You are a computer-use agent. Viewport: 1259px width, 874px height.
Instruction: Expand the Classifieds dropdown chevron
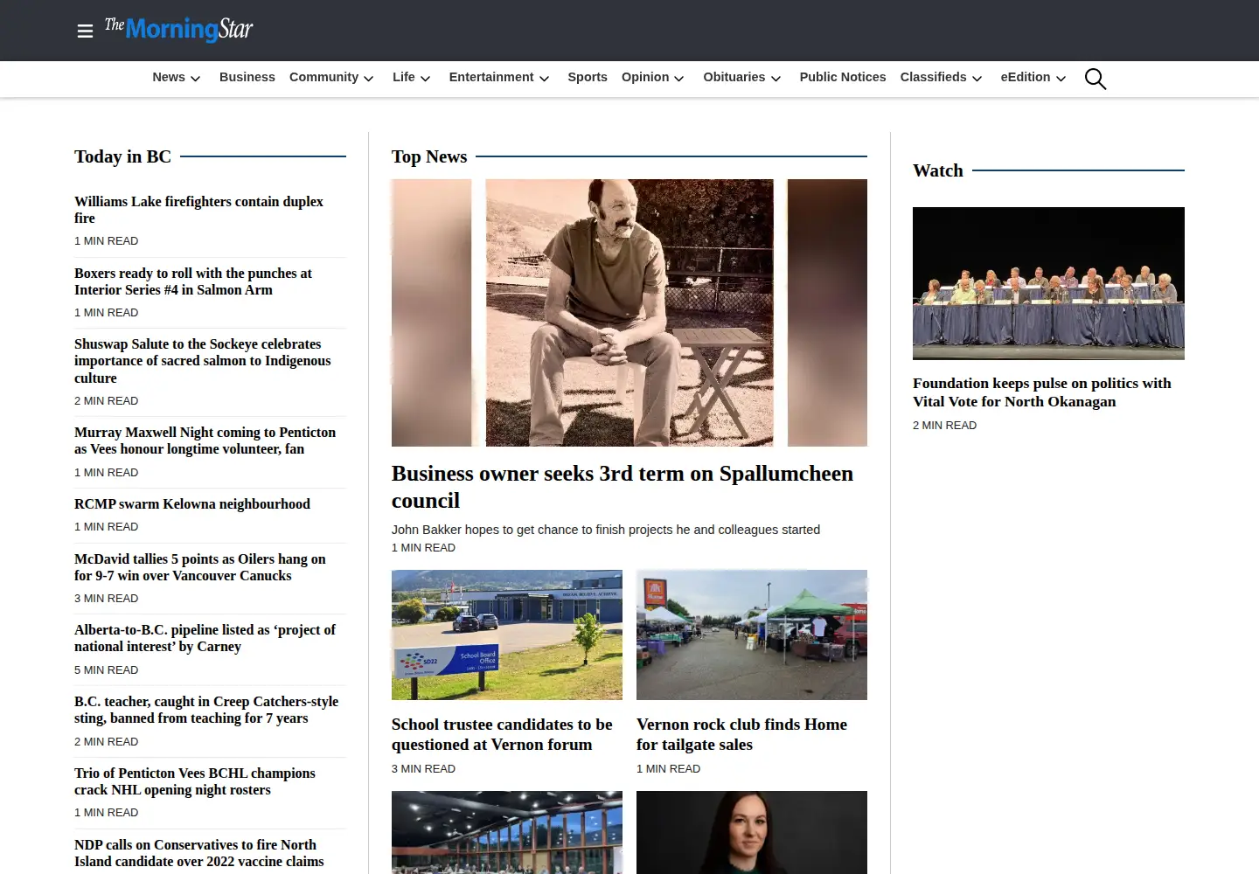pyautogui.click(x=977, y=79)
